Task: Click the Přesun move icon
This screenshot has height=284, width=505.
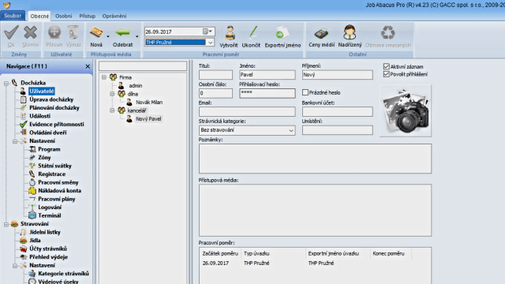Action: pyautogui.click(x=54, y=33)
